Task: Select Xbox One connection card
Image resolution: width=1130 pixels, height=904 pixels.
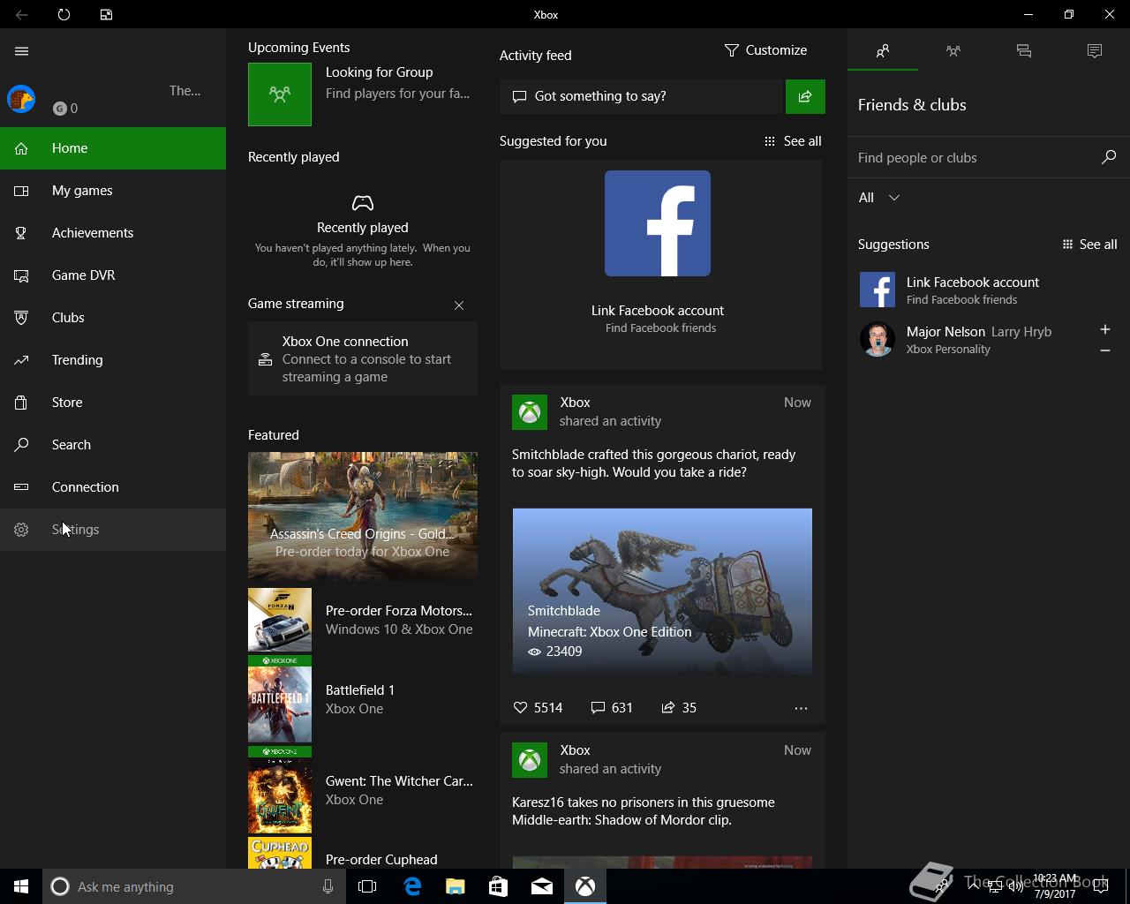Action: [x=363, y=358]
